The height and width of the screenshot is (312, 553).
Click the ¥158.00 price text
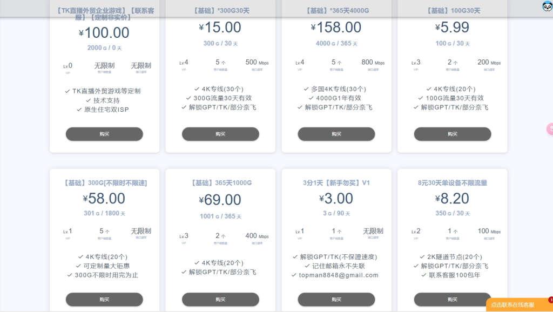336,28
